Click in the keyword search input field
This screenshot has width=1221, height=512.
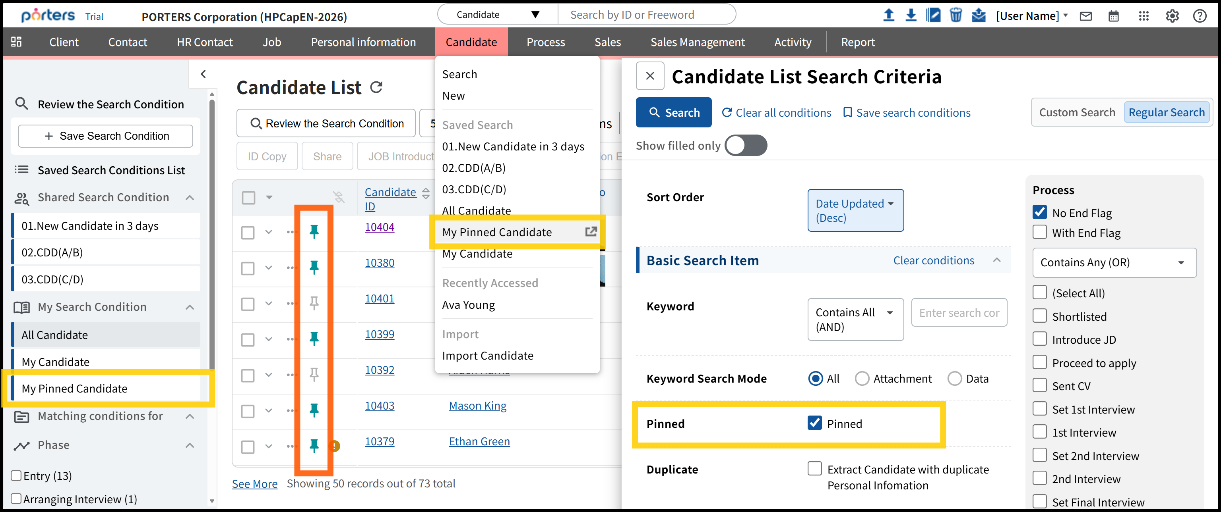(x=959, y=313)
